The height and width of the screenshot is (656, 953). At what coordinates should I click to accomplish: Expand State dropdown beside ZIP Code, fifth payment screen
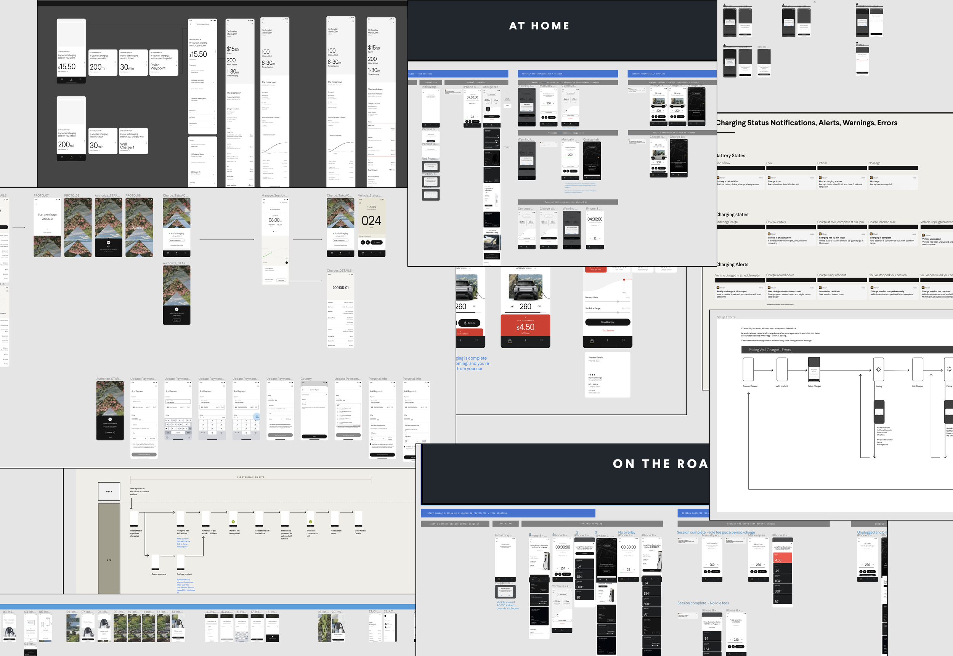(x=276, y=419)
